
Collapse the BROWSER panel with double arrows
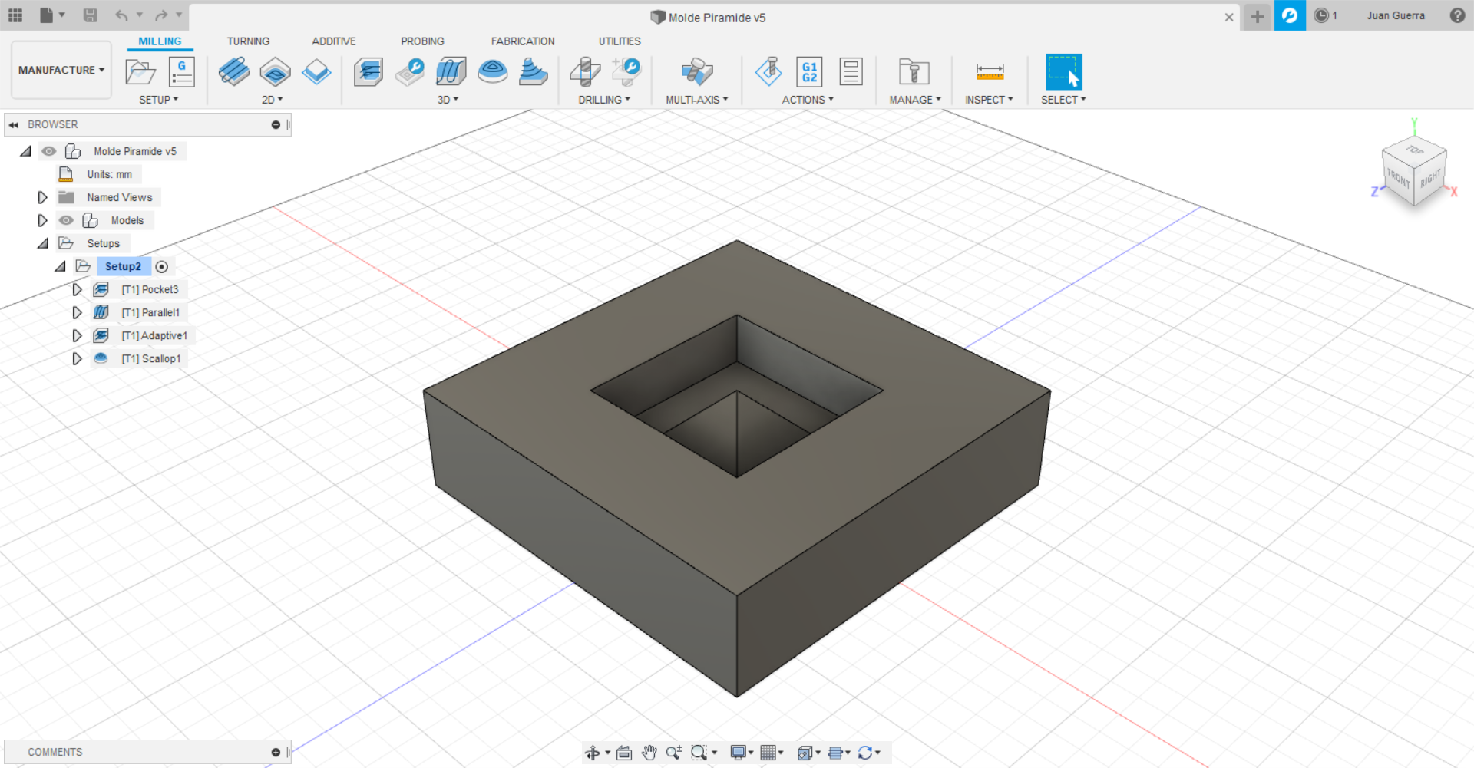14,124
